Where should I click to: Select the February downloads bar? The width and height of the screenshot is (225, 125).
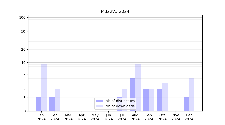(x=57, y=100)
